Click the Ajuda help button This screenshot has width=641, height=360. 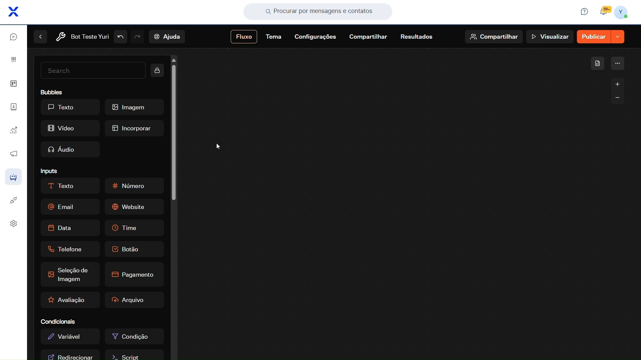tap(167, 37)
